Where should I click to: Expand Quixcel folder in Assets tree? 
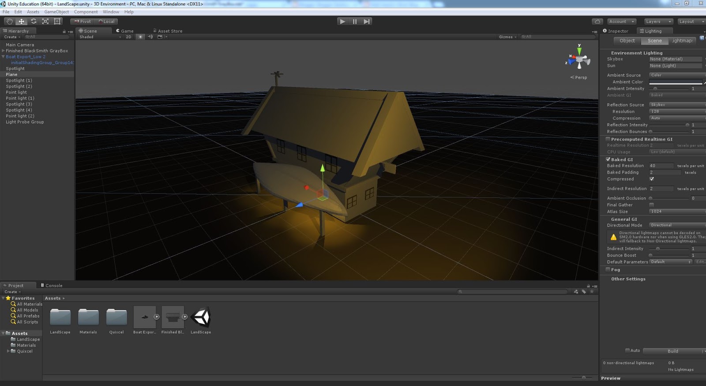[x=8, y=351]
